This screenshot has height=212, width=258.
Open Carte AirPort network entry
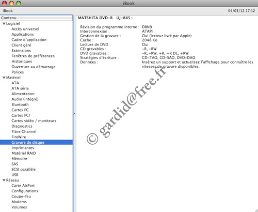click(x=23, y=186)
